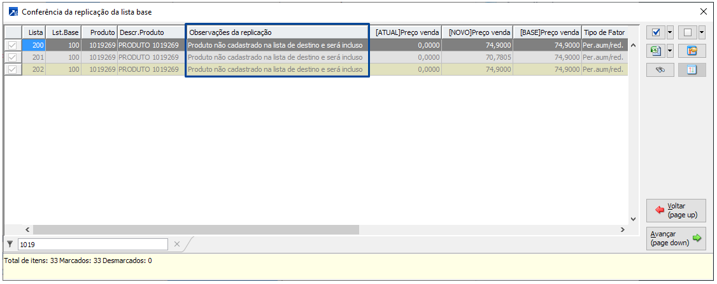717x284 pixels.
Task: Sort by Lista column header
Action: click(x=34, y=32)
